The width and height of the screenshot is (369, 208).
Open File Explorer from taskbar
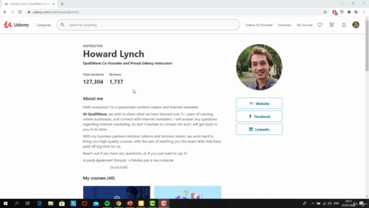[x=51, y=203]
